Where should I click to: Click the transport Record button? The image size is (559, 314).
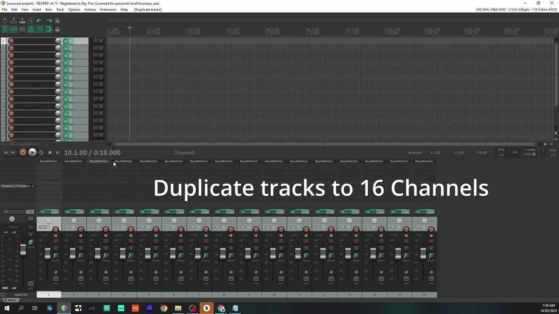23,153
